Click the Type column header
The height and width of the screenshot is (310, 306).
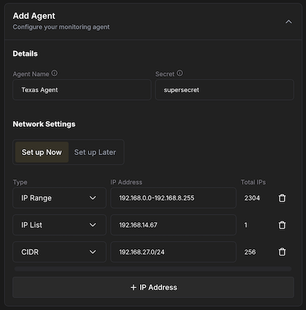point(20,182)
